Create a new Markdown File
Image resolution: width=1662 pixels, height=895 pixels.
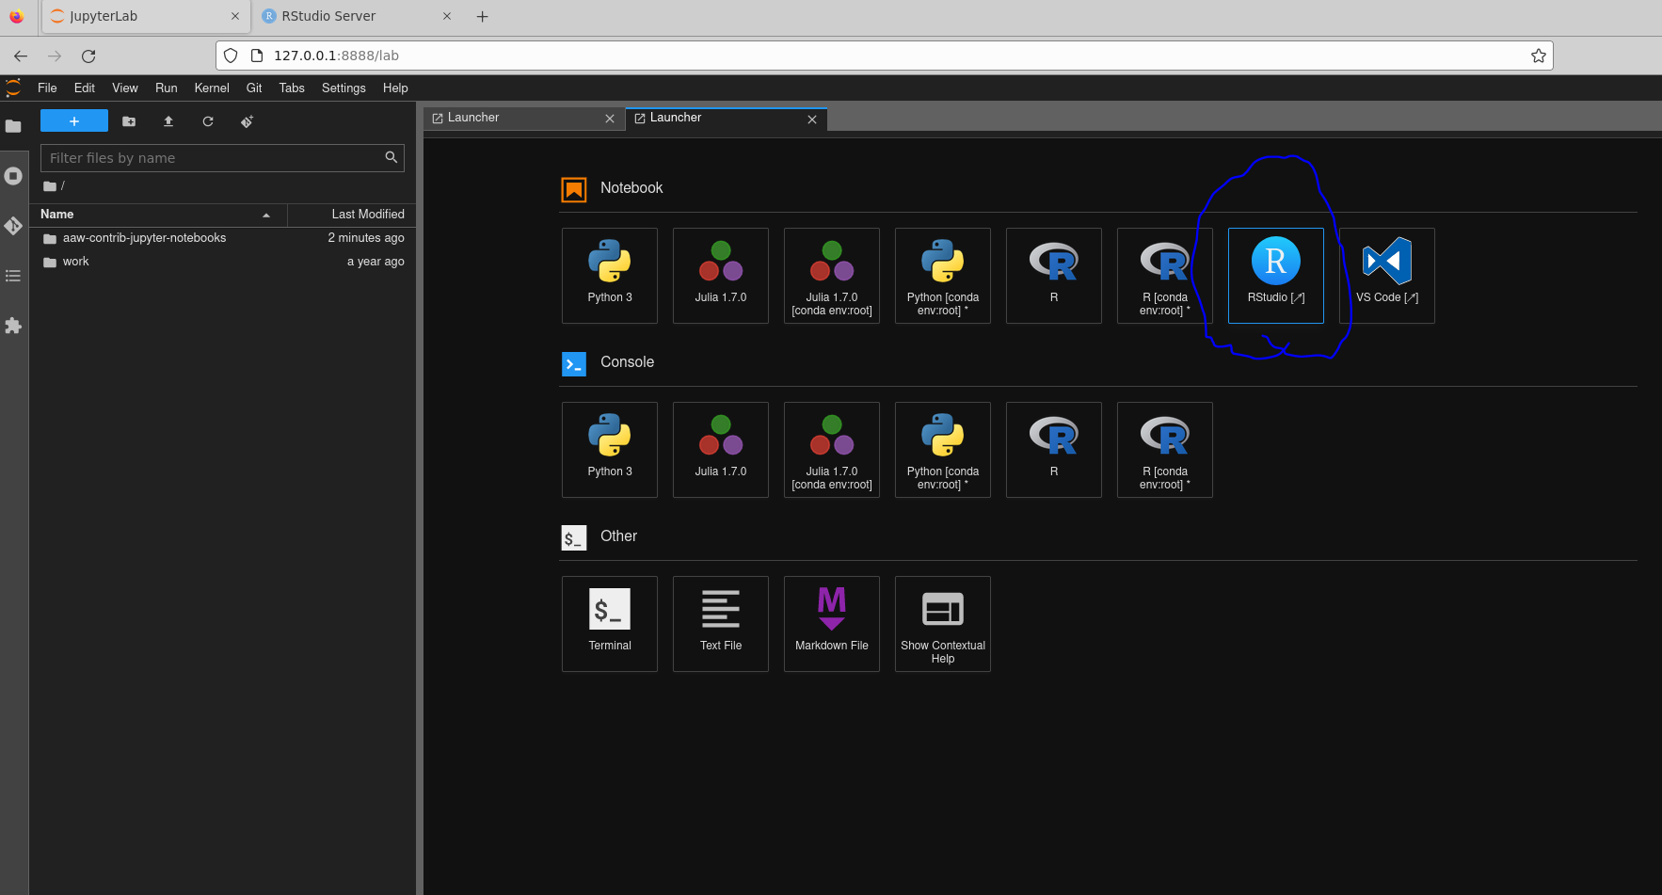coord(832,624)
